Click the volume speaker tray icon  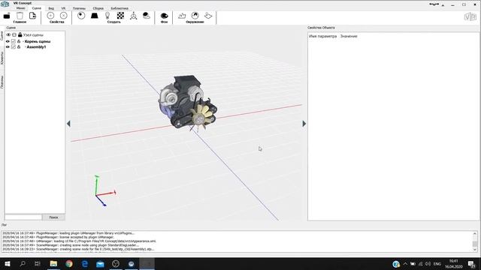pyautogui.click(x=428, y=264)
